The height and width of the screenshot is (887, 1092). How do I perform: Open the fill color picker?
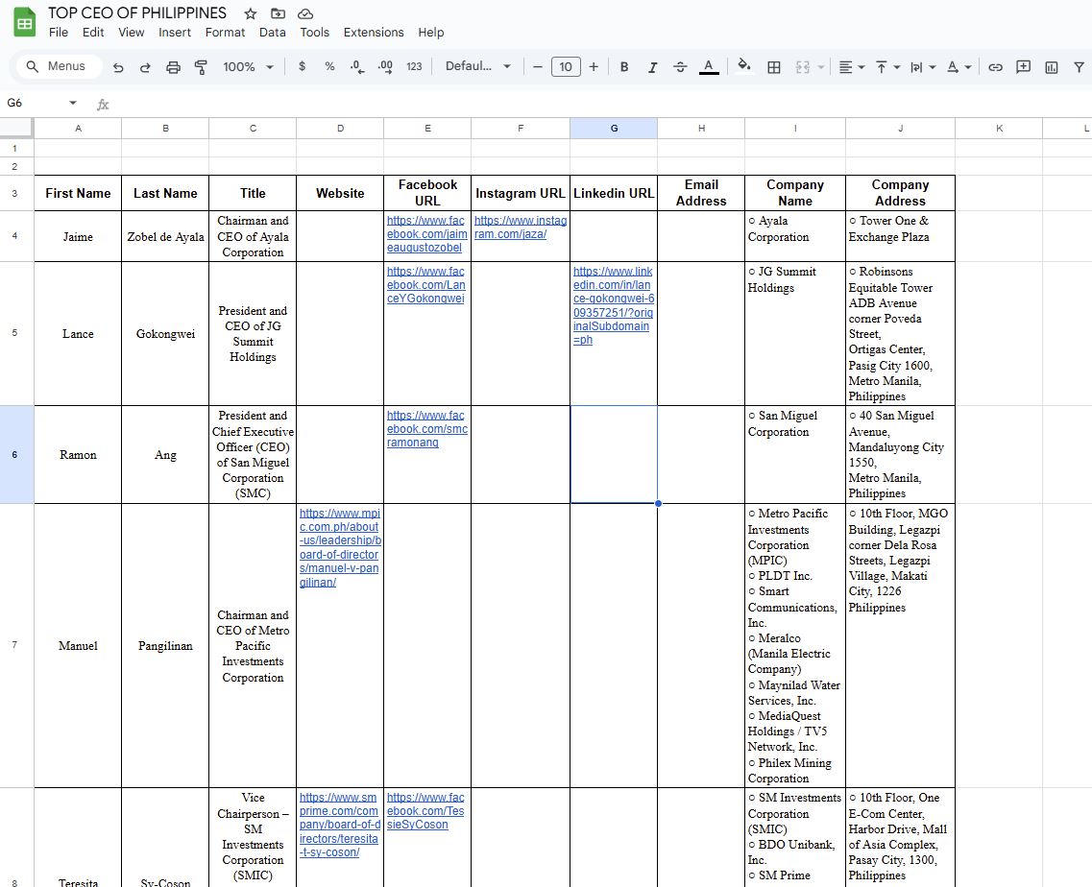pyautogui.click(x=743, y=67)
